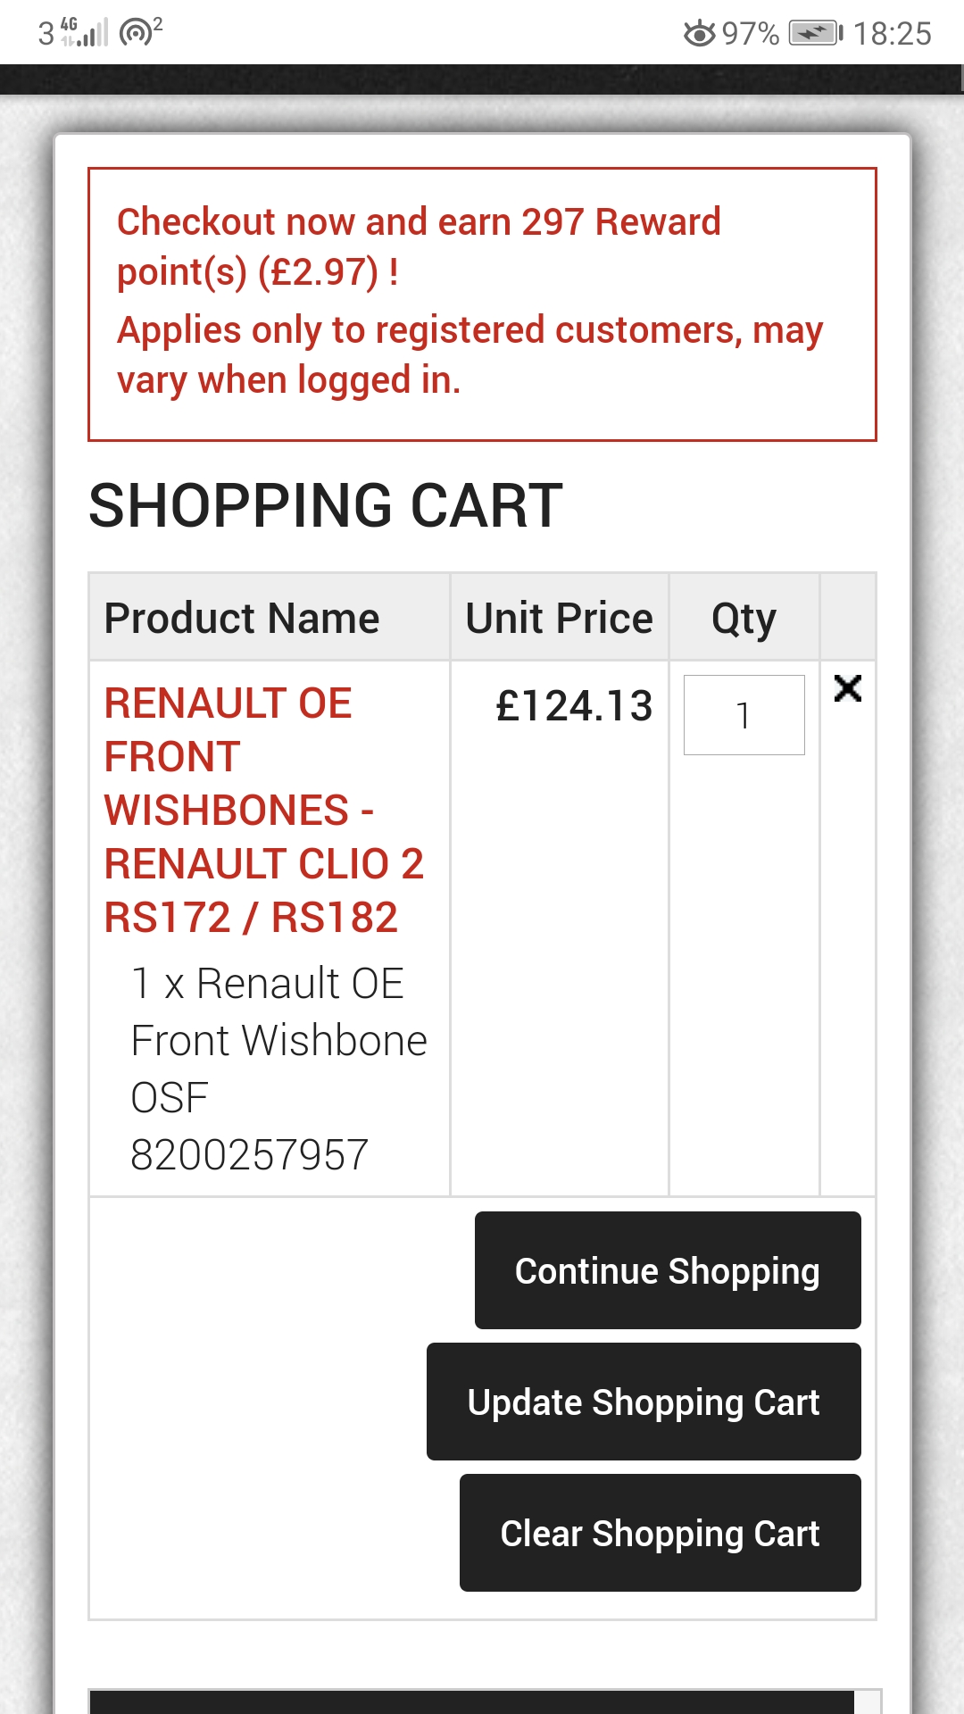Image resolution: width=964 pixels, height=1714 pixels.
Task: Tap the £124.13 unit price
Action: click(574, 706)
